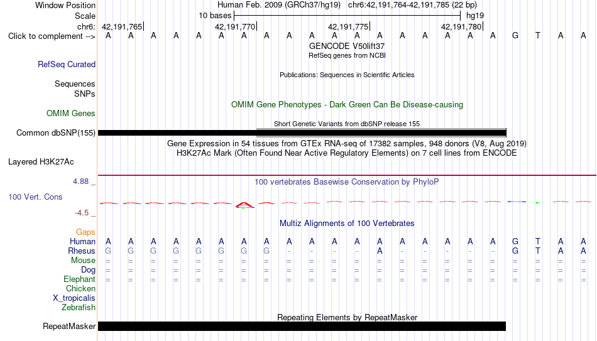Click the Layered H3K27Ac track label
Viewport: 597px width, 341px height.
click(x=41, y=162)
